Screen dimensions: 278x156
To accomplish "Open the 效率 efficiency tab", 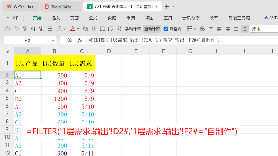I will coord(214,18).
